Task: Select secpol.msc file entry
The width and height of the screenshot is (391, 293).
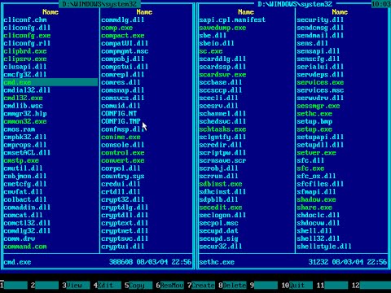Action: click(x=219, y=223)
